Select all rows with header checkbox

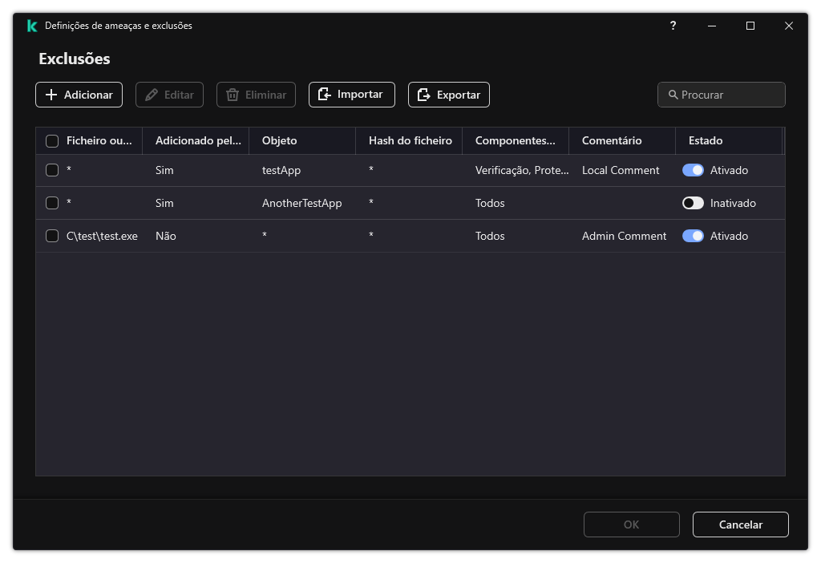click(x=52, y=141)
